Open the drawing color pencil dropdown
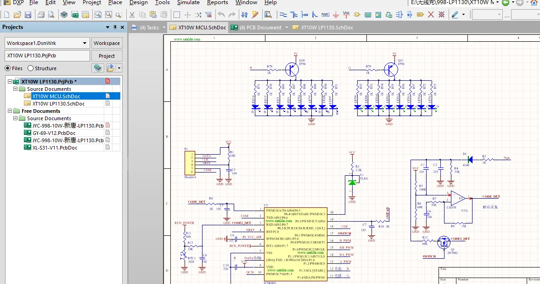The image size is (540, 284). (463, 15)
